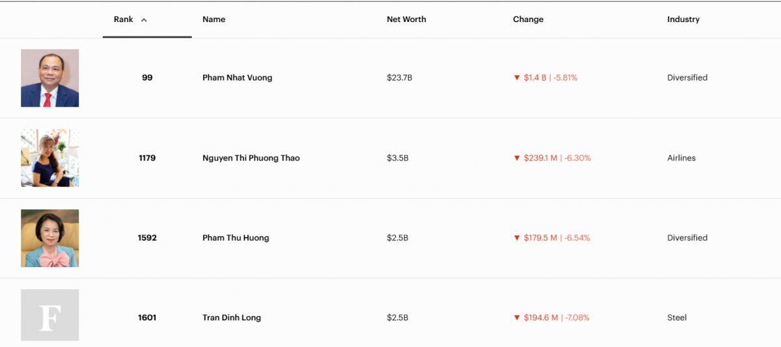Open the Pham Thu Huong name link

coord(236,238)
